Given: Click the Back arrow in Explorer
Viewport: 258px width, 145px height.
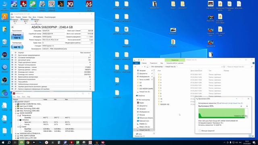Looking at the screenshot, I should click(135, 67).
